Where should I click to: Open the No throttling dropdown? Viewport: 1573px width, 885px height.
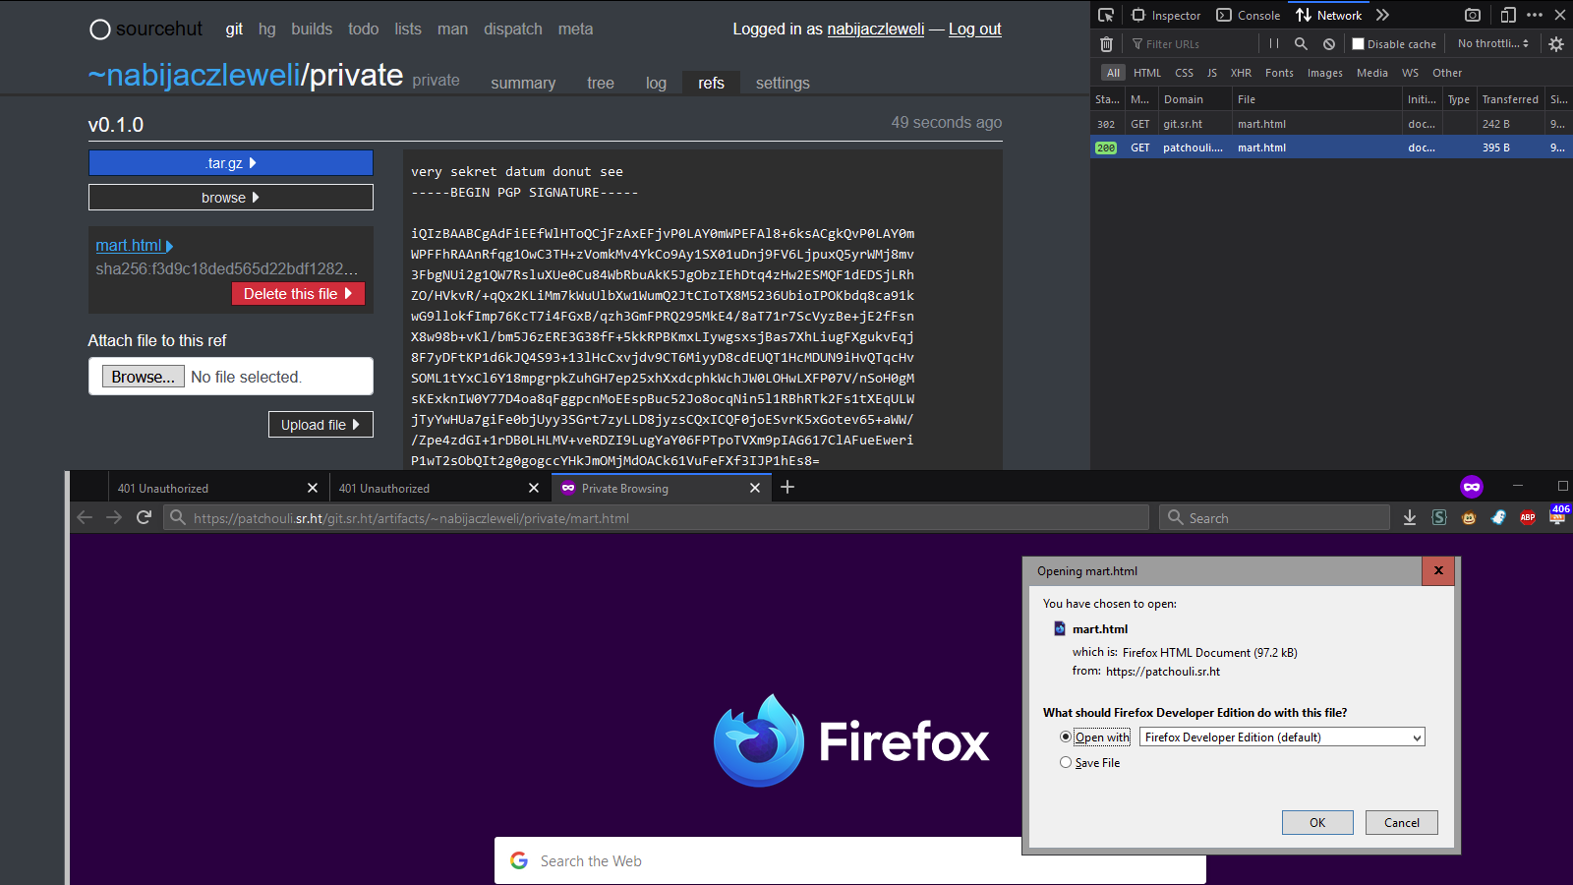[x=1493, y=44]
